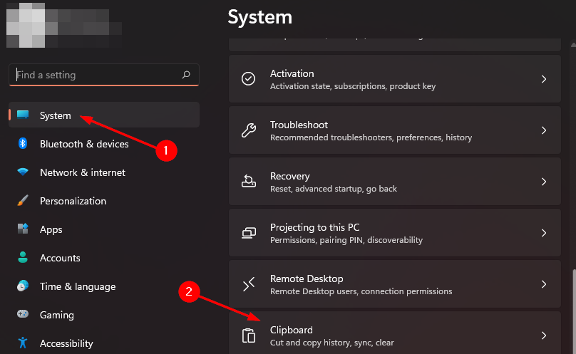Click the Projecting to this PC icon
The height and width of the screenshot is (354, 576).
pos(249,233)
